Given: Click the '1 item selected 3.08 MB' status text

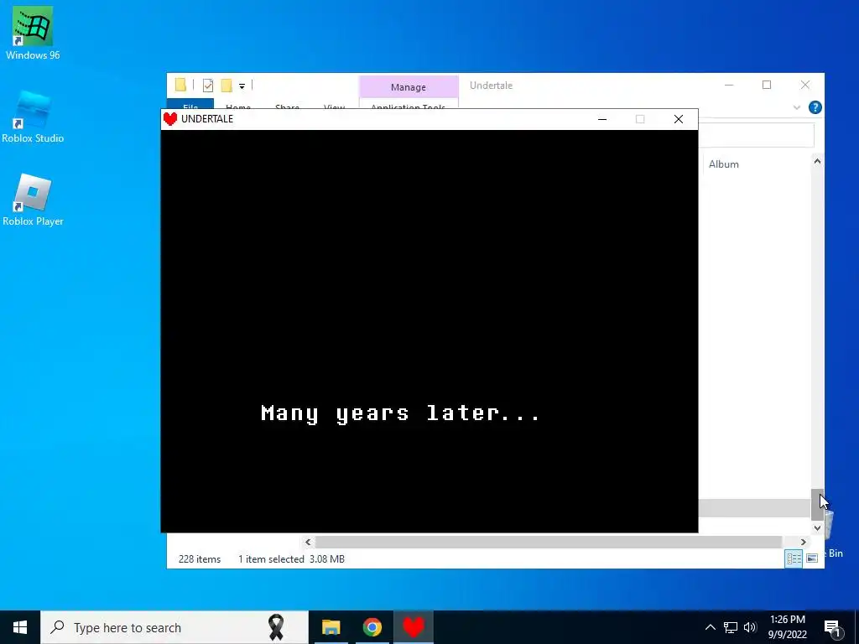Looking at the screenshot, I should tap(291, 559).
